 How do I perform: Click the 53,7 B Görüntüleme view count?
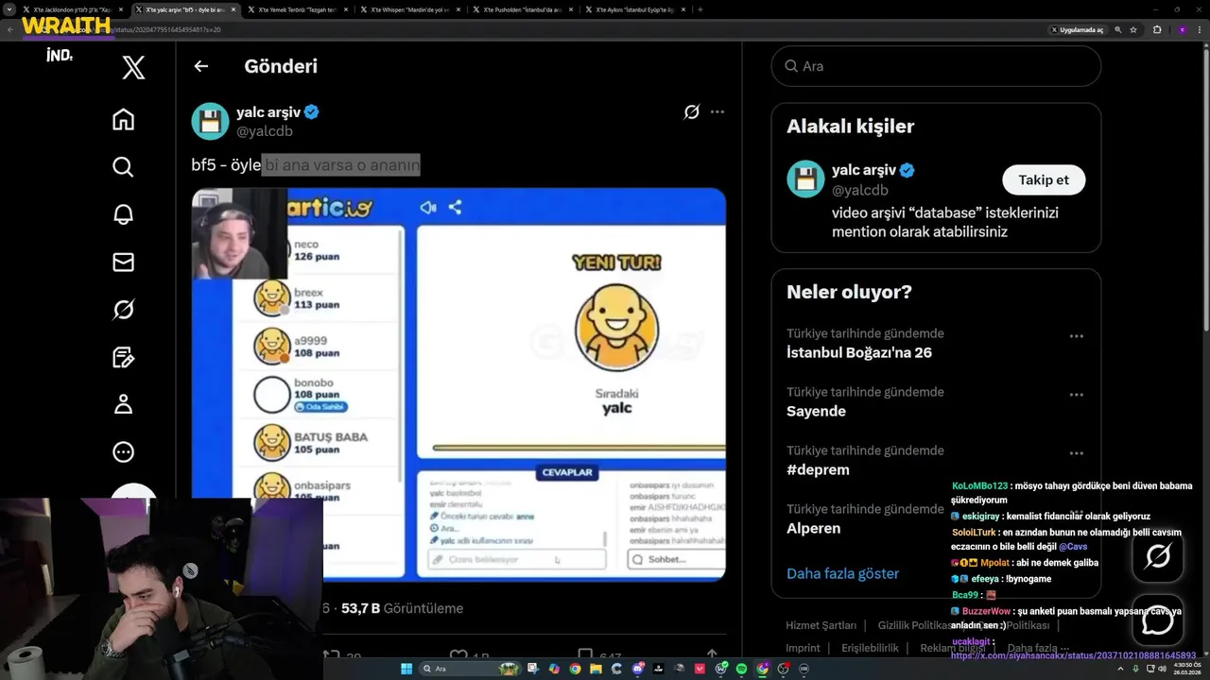(402, 608)
